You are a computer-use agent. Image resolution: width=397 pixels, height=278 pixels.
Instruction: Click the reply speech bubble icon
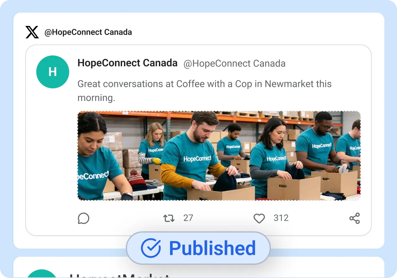(83, 218)
